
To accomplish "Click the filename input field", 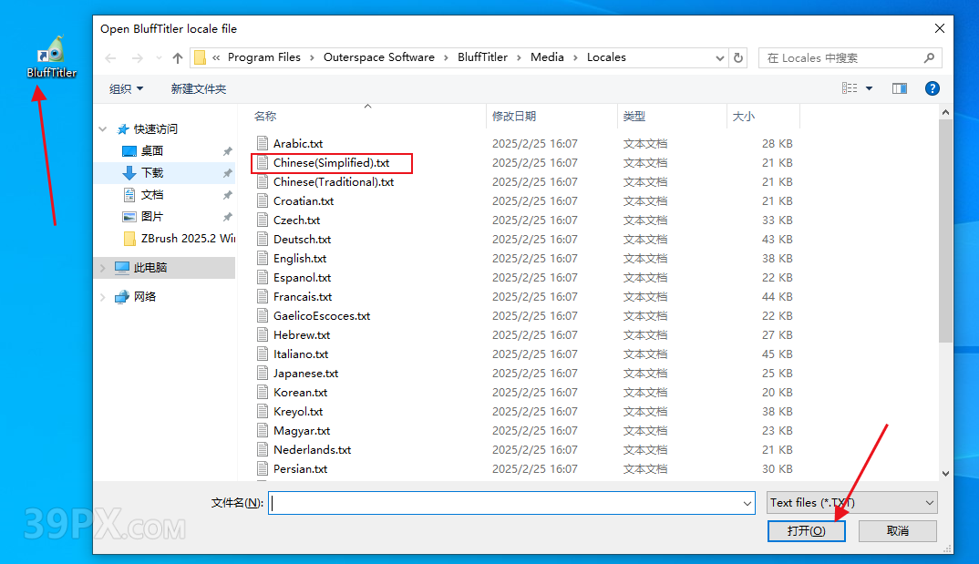I will pyautogui.click(x=504, y=503).
